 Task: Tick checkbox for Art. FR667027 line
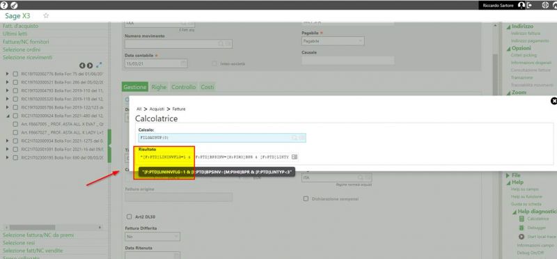[15, 132]
